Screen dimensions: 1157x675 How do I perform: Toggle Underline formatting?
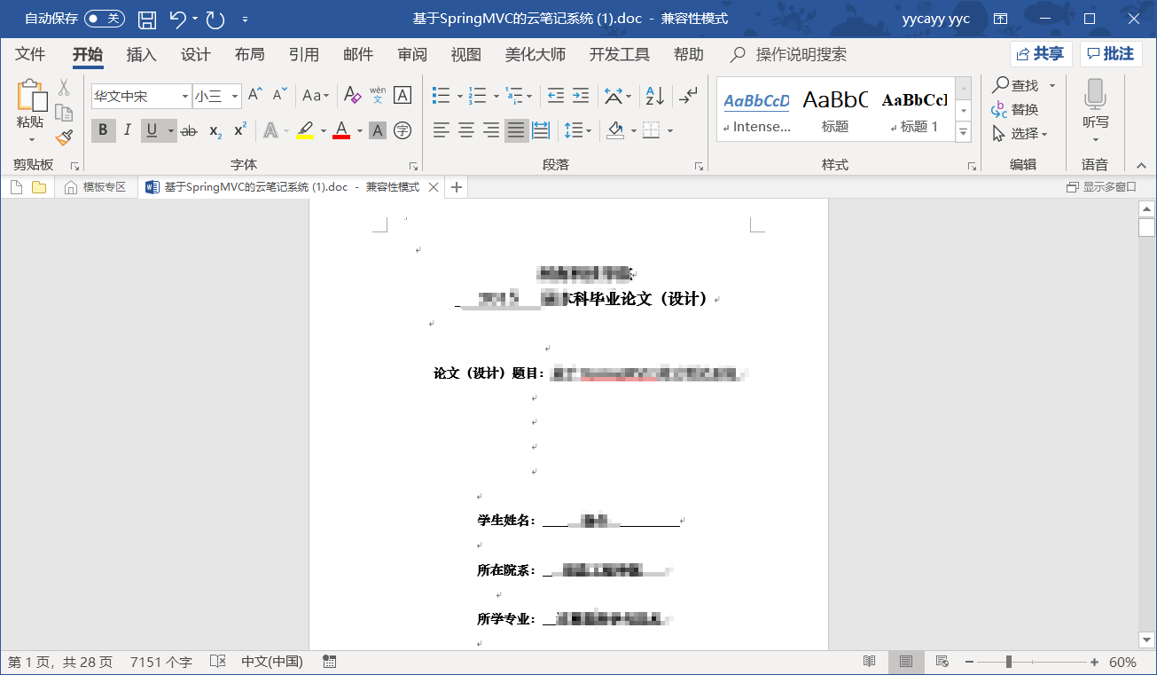pyautogui.click(x=152, y=131)
